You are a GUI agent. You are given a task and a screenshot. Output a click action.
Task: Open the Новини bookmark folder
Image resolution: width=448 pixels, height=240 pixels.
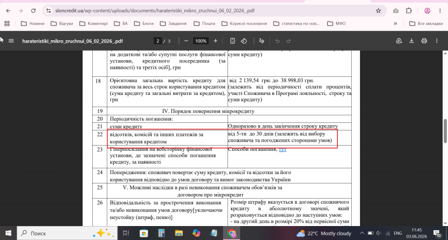tap(33, 23)
